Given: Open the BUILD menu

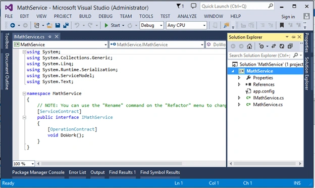Looking at the screenshot, I should click(85, 16).
